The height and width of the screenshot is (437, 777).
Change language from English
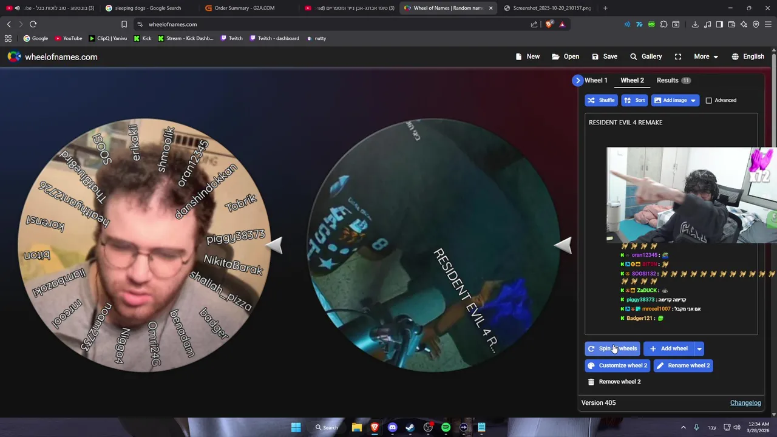[748, 56]
